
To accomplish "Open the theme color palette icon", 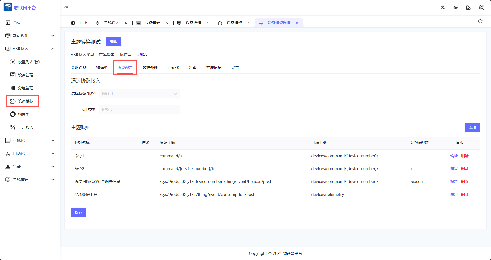I will [468, 8].
